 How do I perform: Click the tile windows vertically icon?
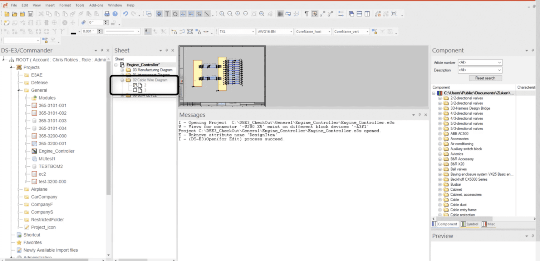point(367,14)
